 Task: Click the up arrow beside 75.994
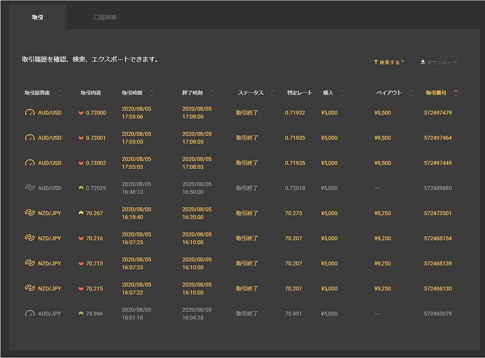(81, 313)
